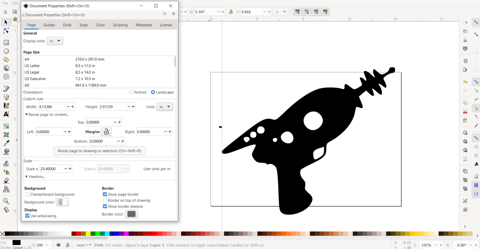The height and width of the screenshot is (249, 480).
Task: Enable the Checkerboard background option
Action: (x=27, y=194)
